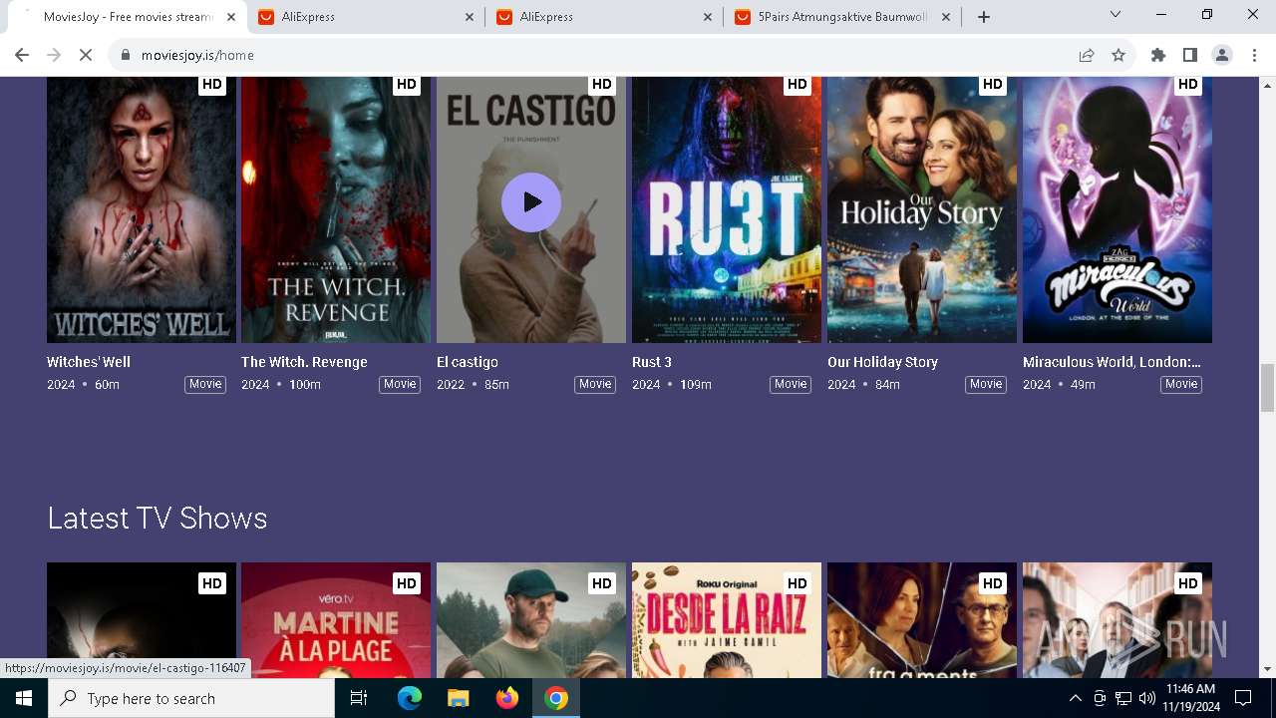Viewport: 1276px width, 718px height.
Task: Switch to 5Pairs Atmungsaktive Baumwoll tab
Action: tap(841, 17)
